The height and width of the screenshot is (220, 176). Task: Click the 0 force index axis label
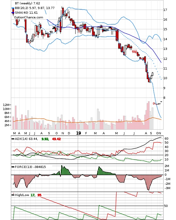coord(166,175)
